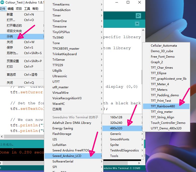The image size is (196, 172).
Task: Expand 打开最近的 submenu
Action: pos(22,26)
